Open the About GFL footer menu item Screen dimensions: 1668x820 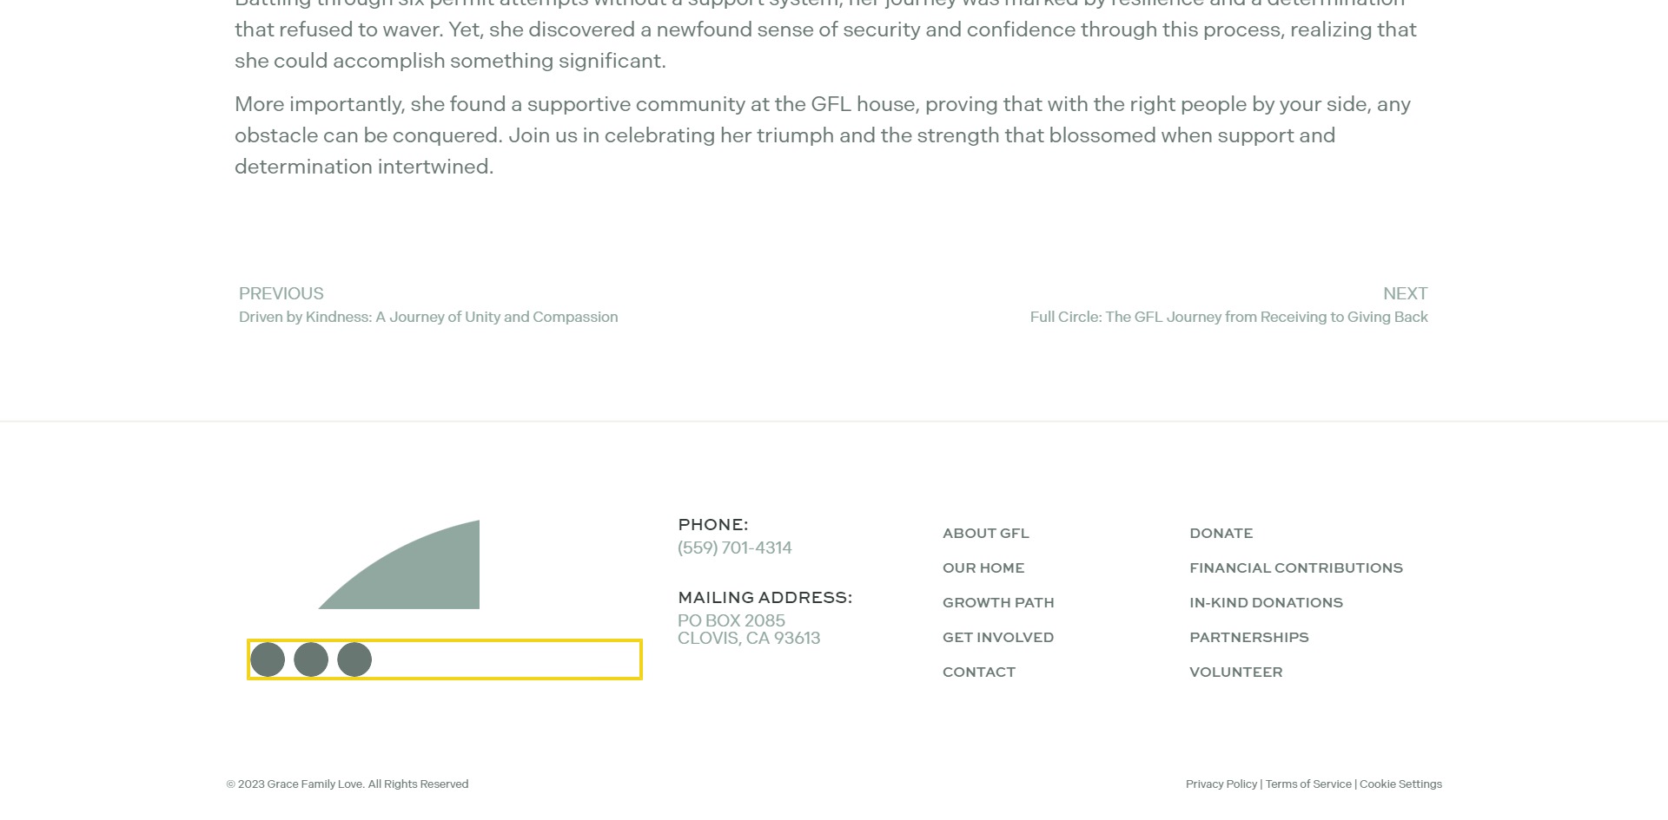click(985, 533)
